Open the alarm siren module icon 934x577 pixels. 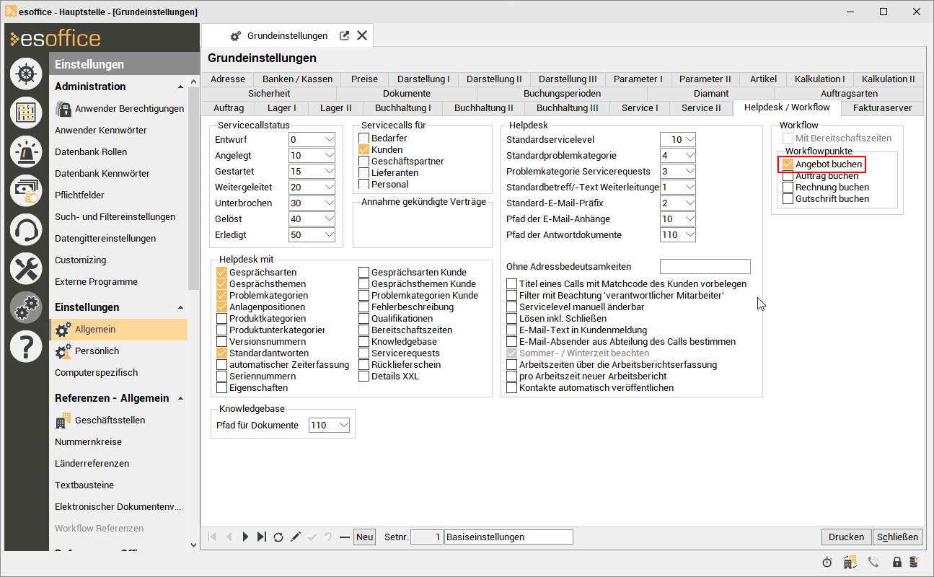[x=26, y=152]
